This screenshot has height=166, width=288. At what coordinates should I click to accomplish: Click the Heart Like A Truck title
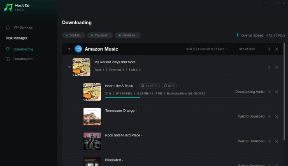click(x=120, y=86)
